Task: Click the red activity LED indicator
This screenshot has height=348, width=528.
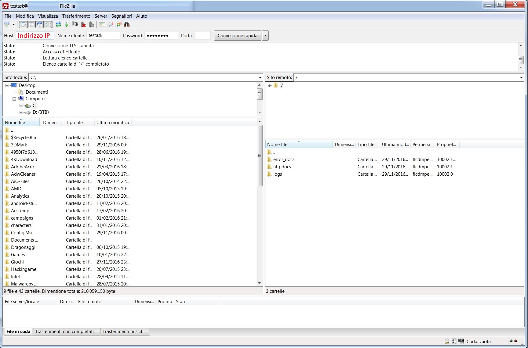Action: 516,341
